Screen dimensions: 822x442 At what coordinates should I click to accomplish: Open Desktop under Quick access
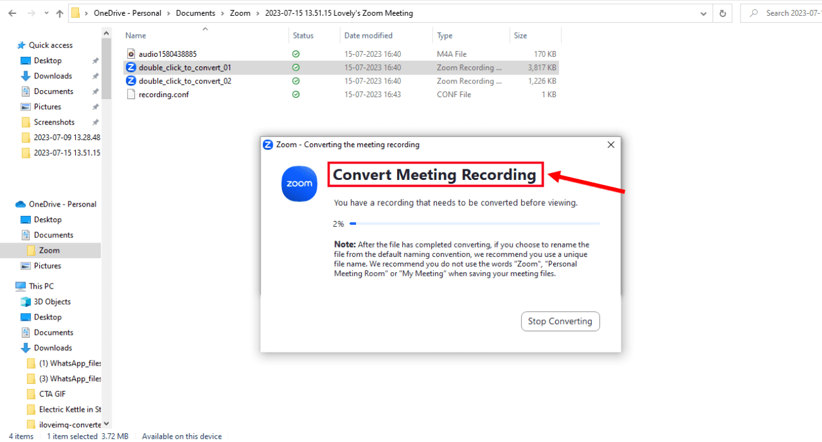tap(47, 61)
